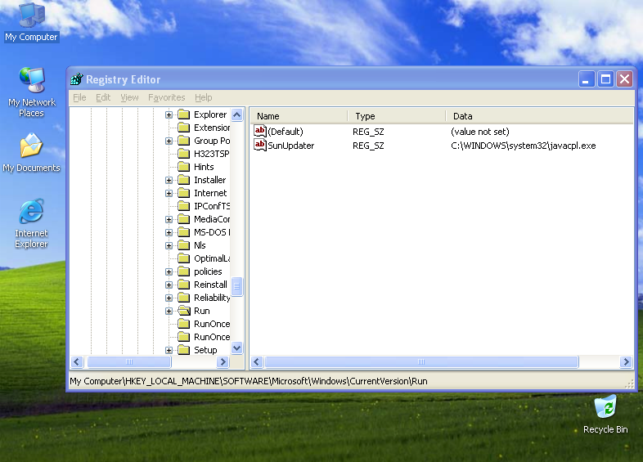Expand the Run key

[x=169, y=312]
